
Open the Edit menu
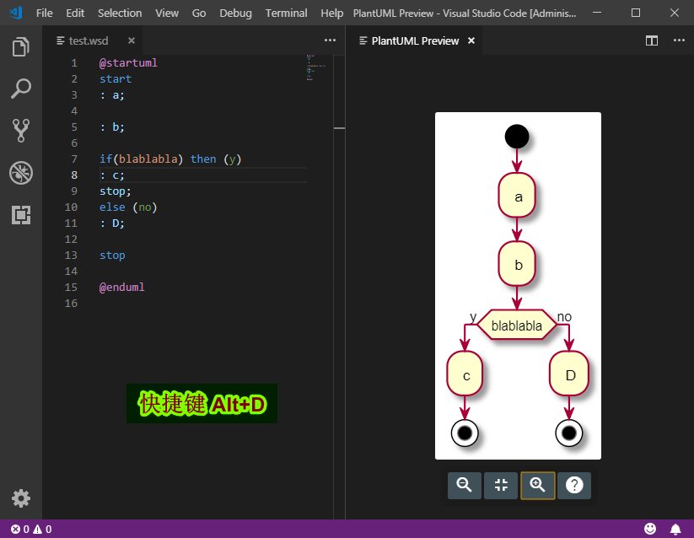click(x=75, y=13)
